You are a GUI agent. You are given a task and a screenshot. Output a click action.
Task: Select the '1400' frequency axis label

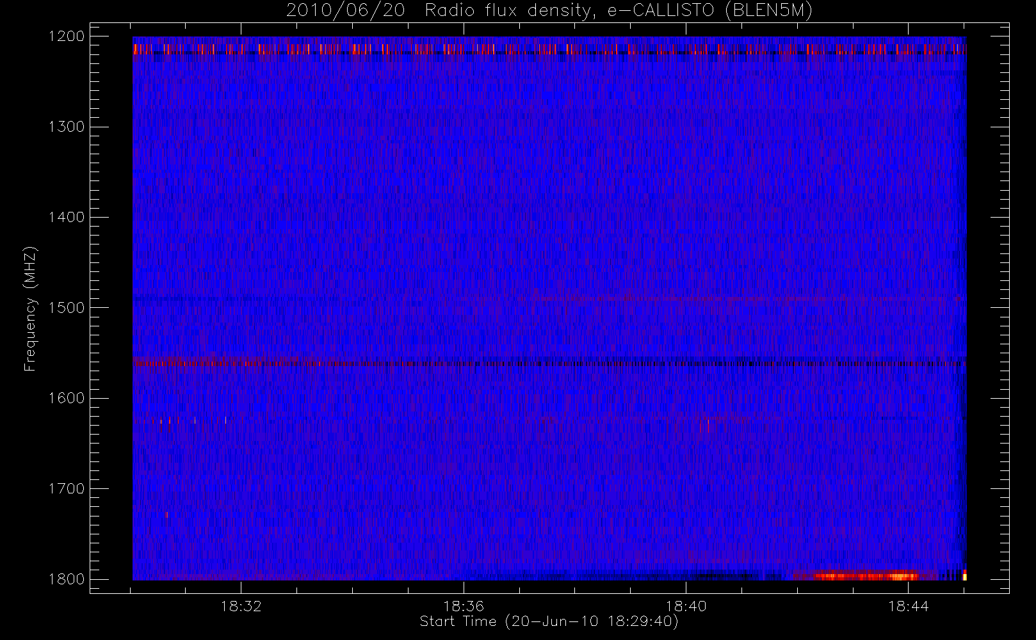click(x=67, y=218)
